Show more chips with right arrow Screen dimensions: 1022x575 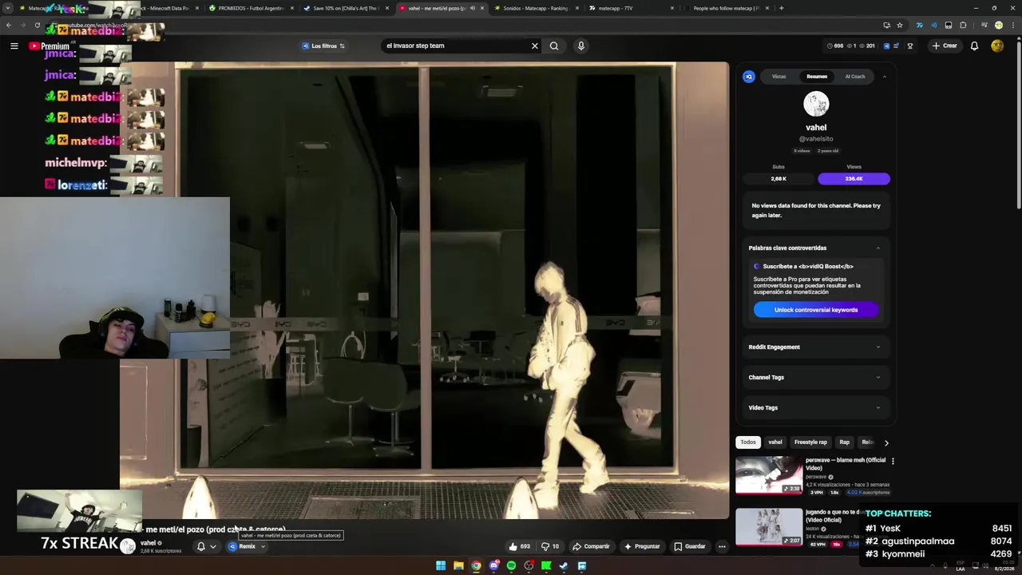pyautogui.click(x=885, y=442)
